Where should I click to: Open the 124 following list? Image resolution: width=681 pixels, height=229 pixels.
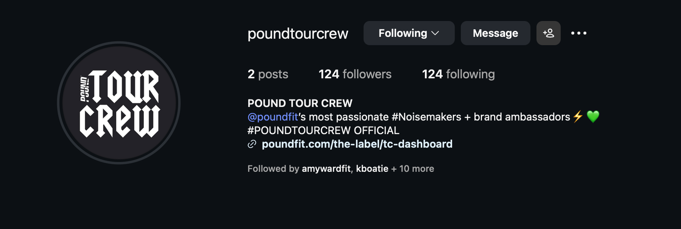(x=458, y=74)
